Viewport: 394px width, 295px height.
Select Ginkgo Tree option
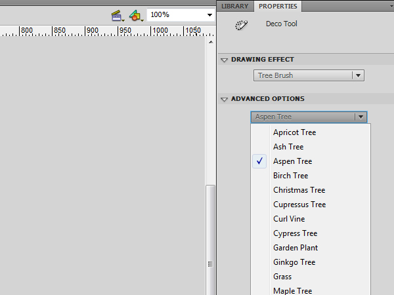311,262
